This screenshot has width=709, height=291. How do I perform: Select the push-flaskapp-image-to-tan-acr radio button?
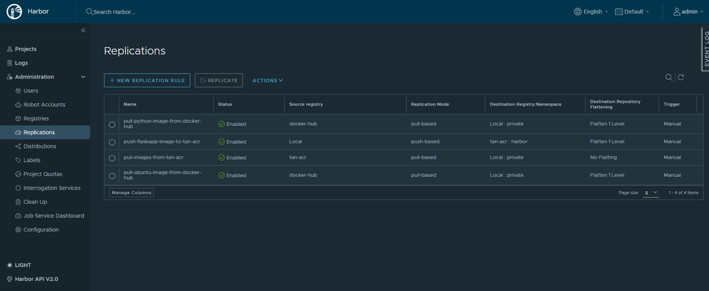112,142
